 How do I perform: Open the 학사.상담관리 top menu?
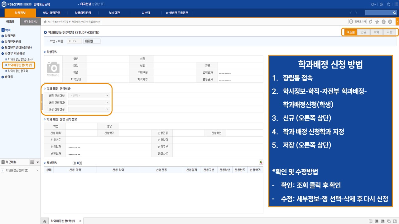[51, 13]
